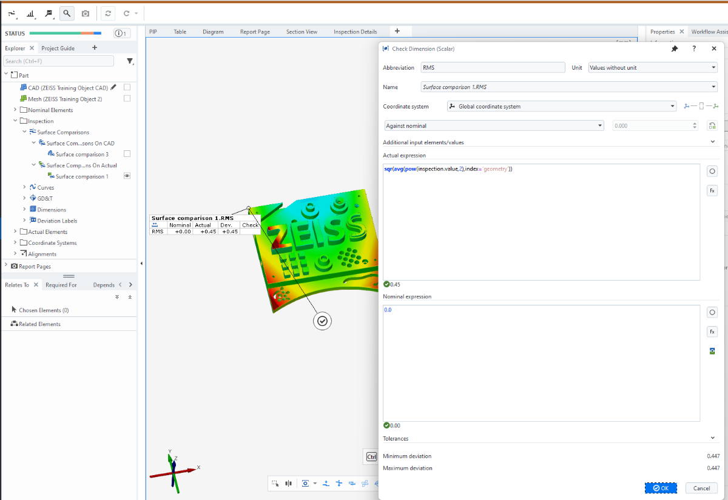Image resolution: width=728 pixels, height=500 pixels.
Task: Toggle visibility checkbox for CAD ZEISS Training Object
Action: pyautogui.click(x=127, y=87)
